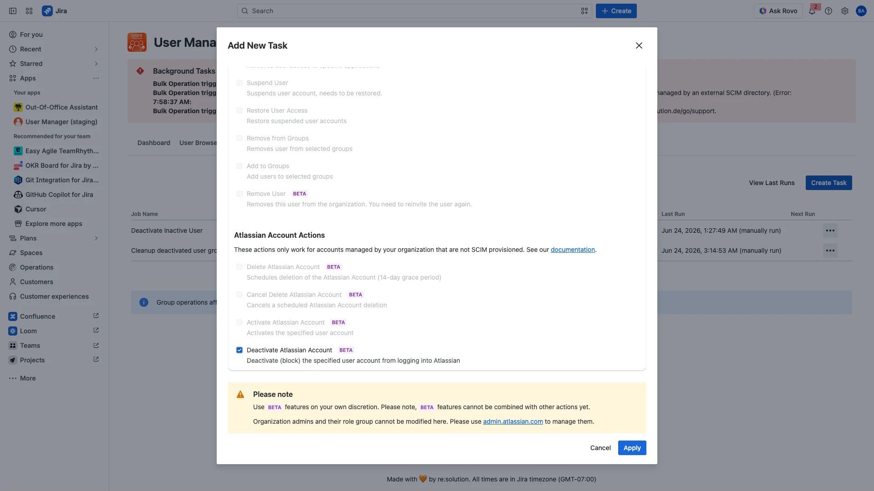Screen dimensions: 874x491
Task: Open the admin.atlassian.com link
Action: pyautogui.click(x=513, y=421)
